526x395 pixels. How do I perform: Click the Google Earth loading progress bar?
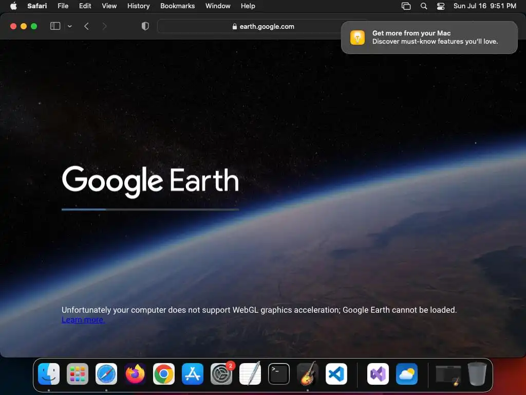[x=151, y=209]
